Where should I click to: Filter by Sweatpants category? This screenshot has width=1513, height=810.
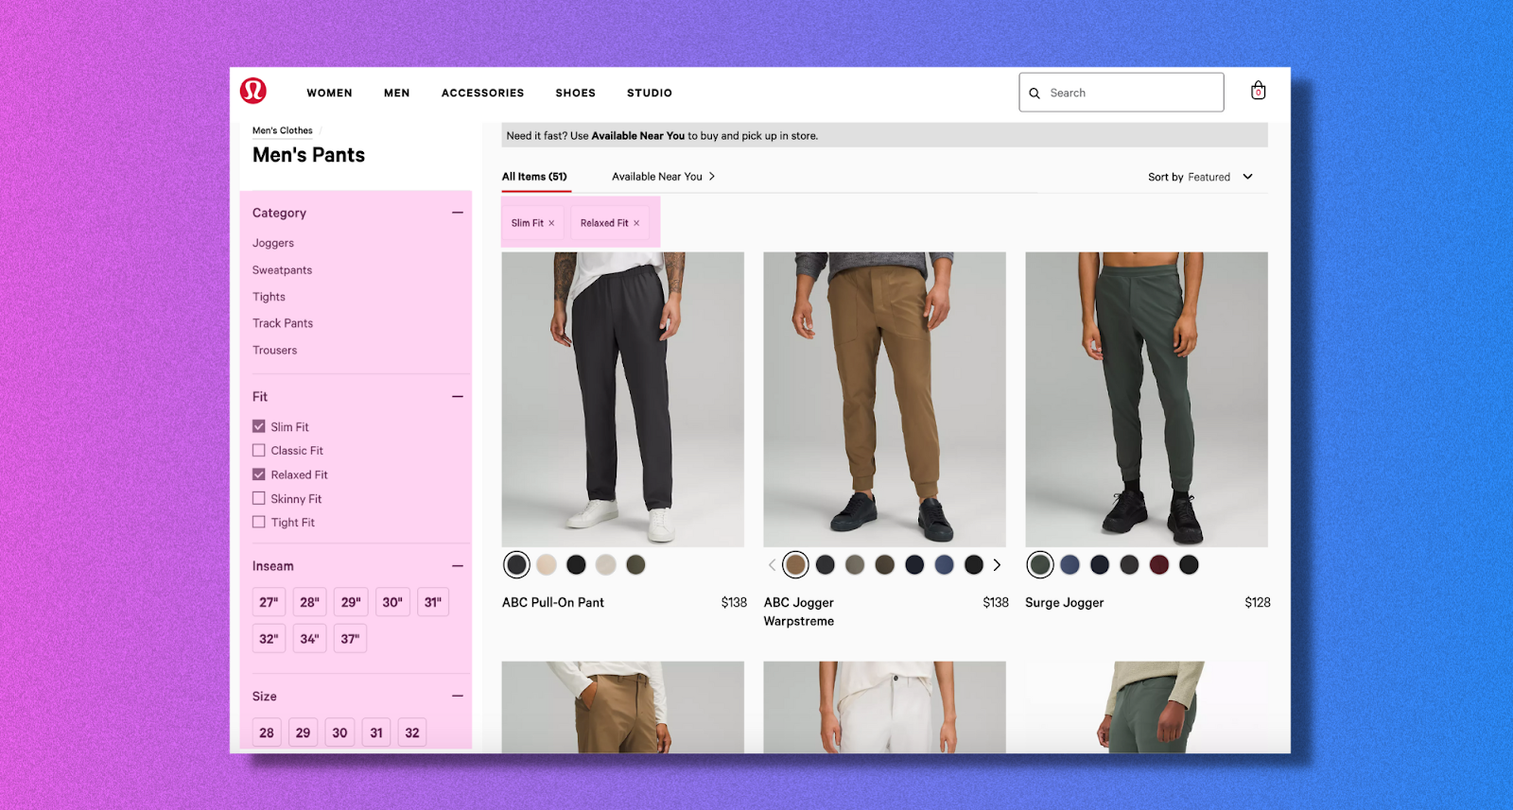point(282,270)
